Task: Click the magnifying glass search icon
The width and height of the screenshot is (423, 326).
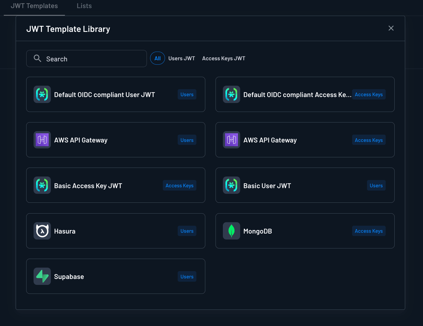Action: 37,58
